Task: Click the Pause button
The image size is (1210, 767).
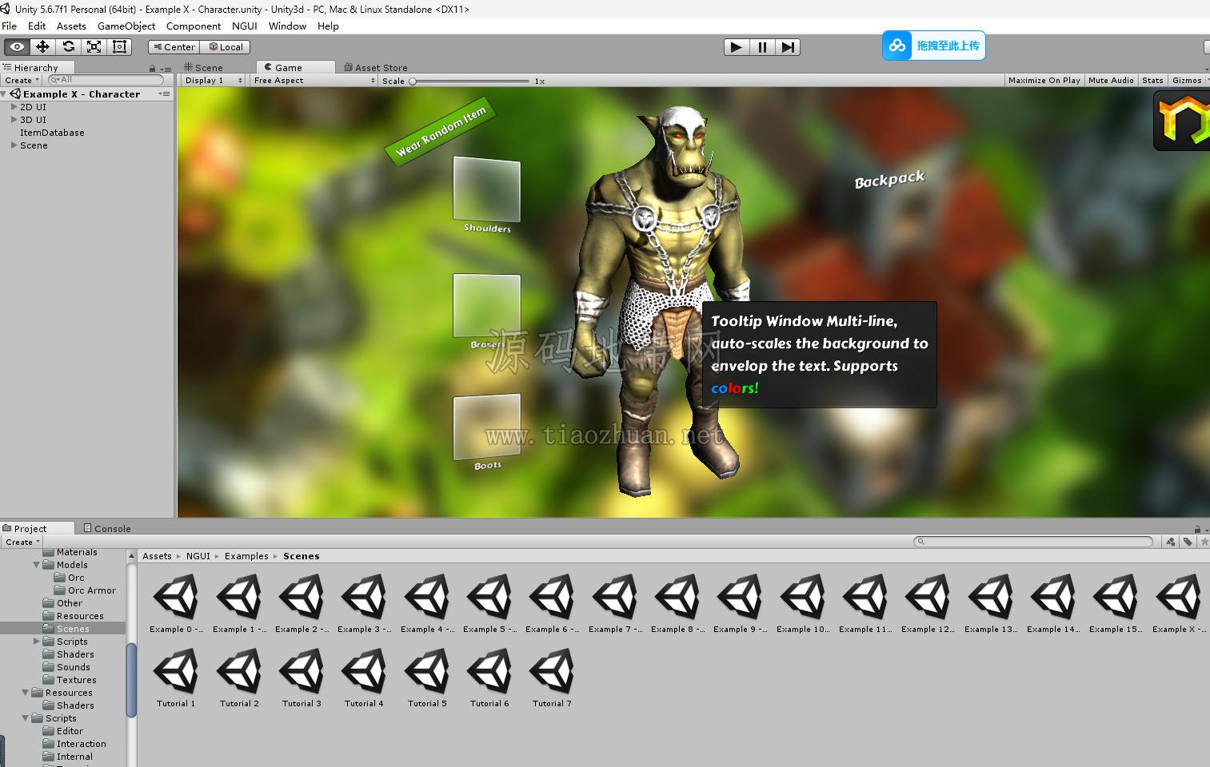Action: tap(762, 47)
